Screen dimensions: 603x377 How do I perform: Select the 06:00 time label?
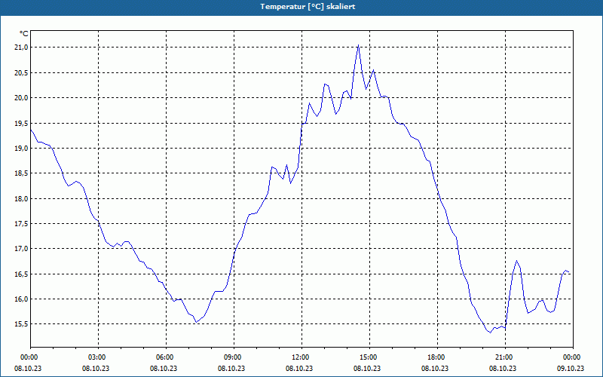coord(164,357)
